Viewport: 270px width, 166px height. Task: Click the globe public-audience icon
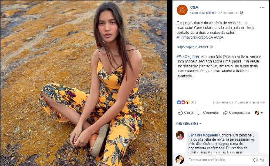click(x=241, y=13)
